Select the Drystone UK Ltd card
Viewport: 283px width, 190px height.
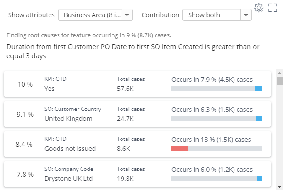[x=137, y=174]
